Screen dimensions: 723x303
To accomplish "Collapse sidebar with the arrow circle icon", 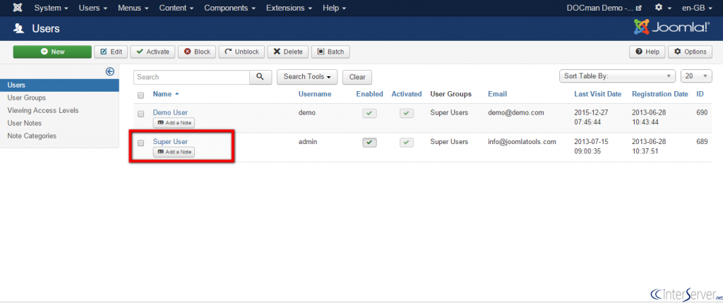I will (x=109, y=71).
